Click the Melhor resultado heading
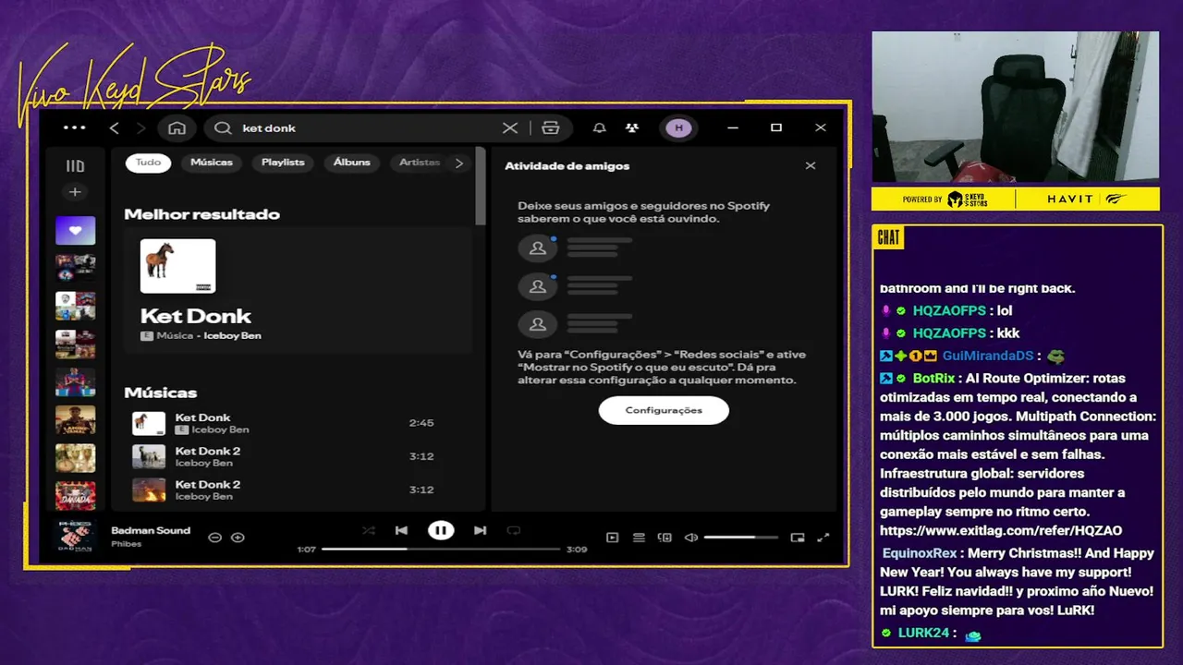Screen dimensions: 1183x665 tap(201, 214)
